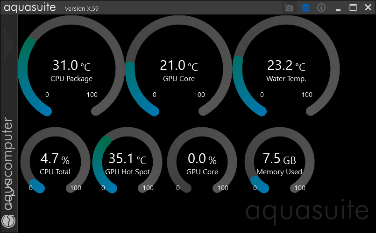Maximize the aquasuite window

[x=353, y=8]
